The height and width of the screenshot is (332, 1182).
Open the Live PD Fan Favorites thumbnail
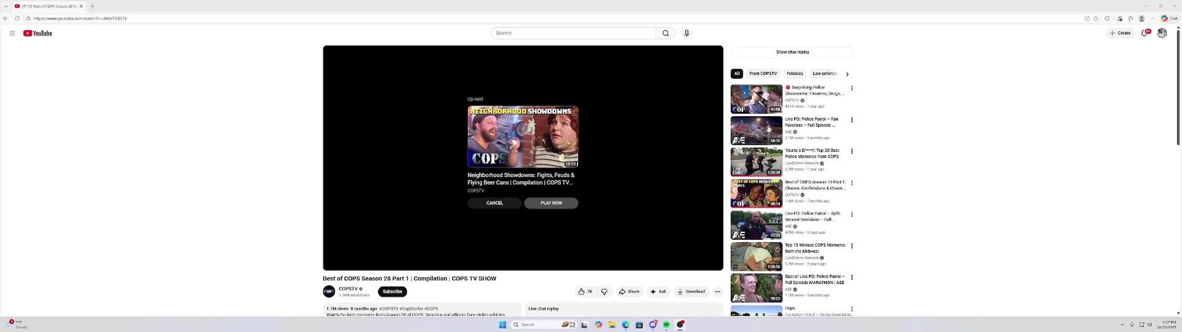[x=756, y=130]
